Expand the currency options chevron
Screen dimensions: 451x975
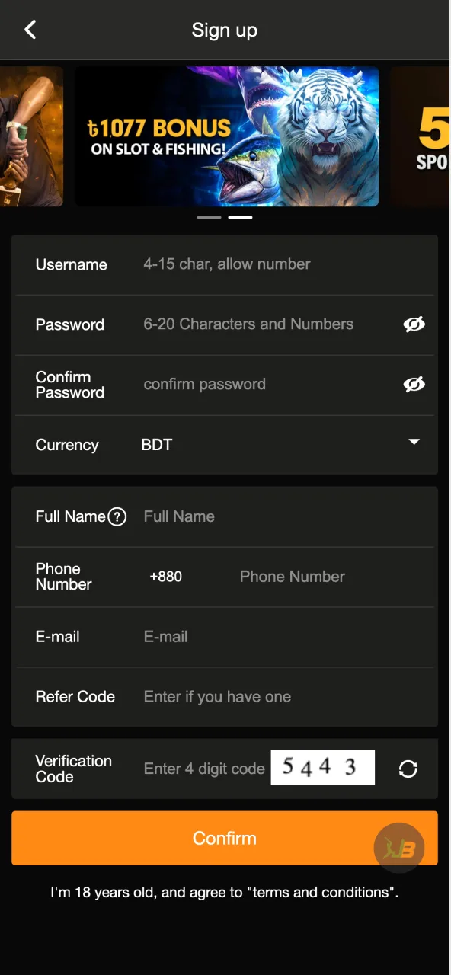pyautogui.click(x=414, y=441)
